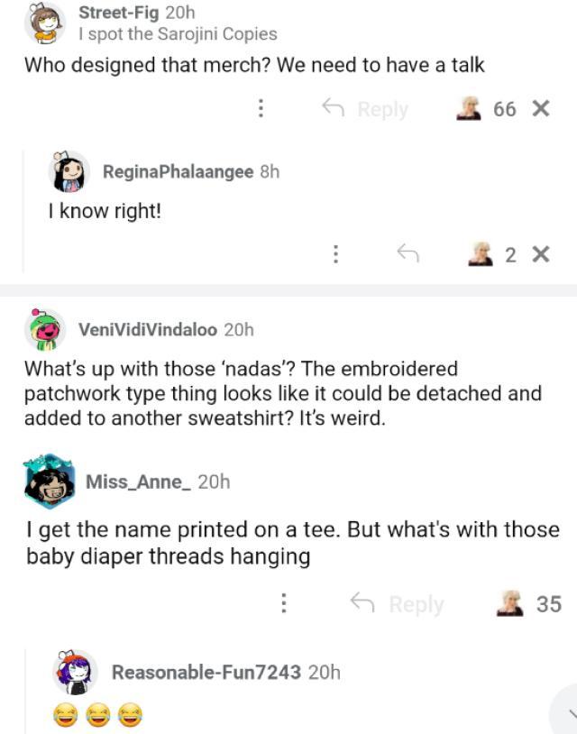
Task: Open three-dot menu on ReginaPhalaangee's reply
Action: tap(335, 255)
